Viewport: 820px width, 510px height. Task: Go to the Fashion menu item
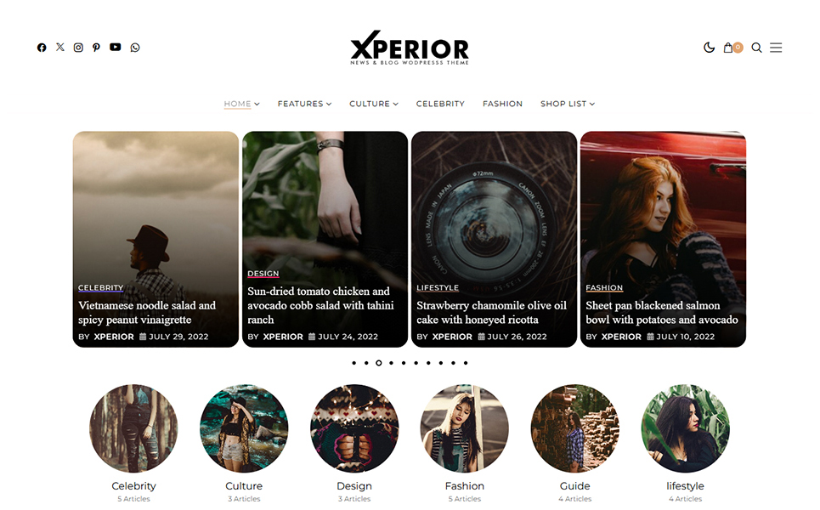tap(502, 104)
